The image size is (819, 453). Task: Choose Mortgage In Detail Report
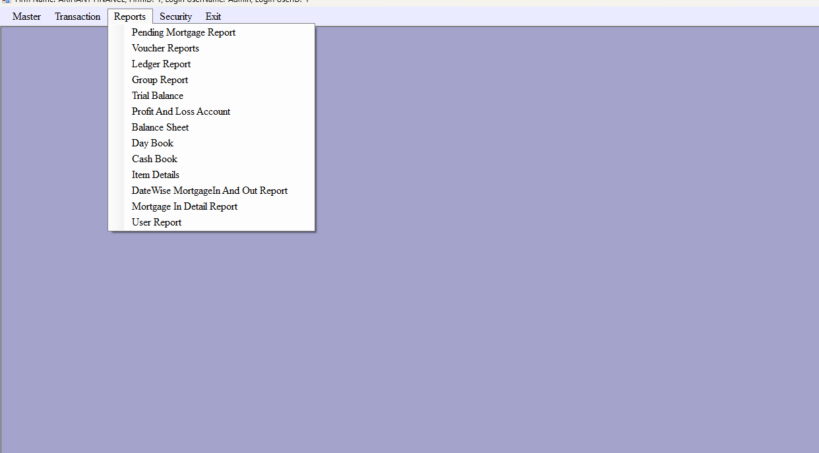[x=212, y=206]
